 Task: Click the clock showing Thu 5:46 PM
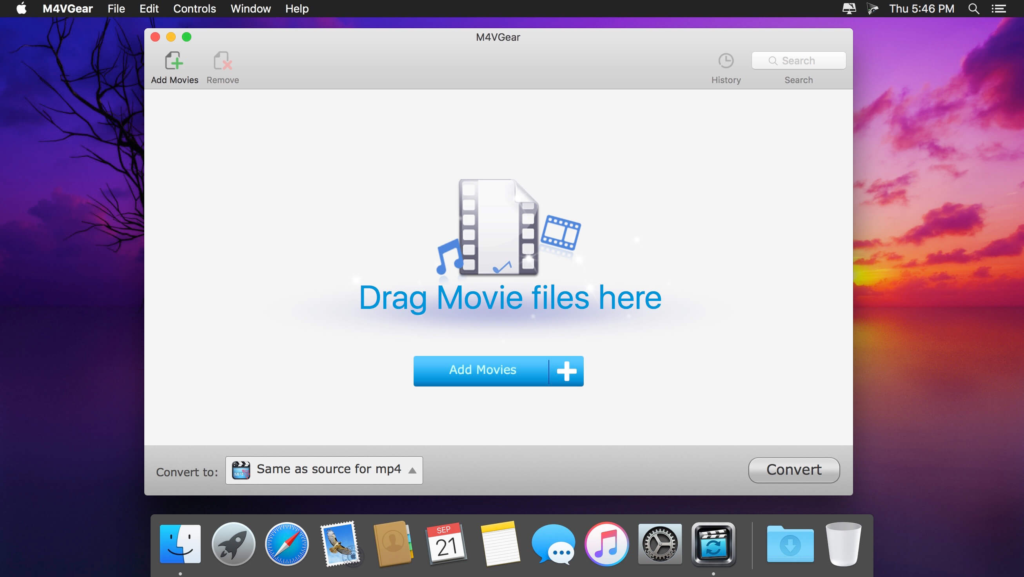(x=921, y=8)
